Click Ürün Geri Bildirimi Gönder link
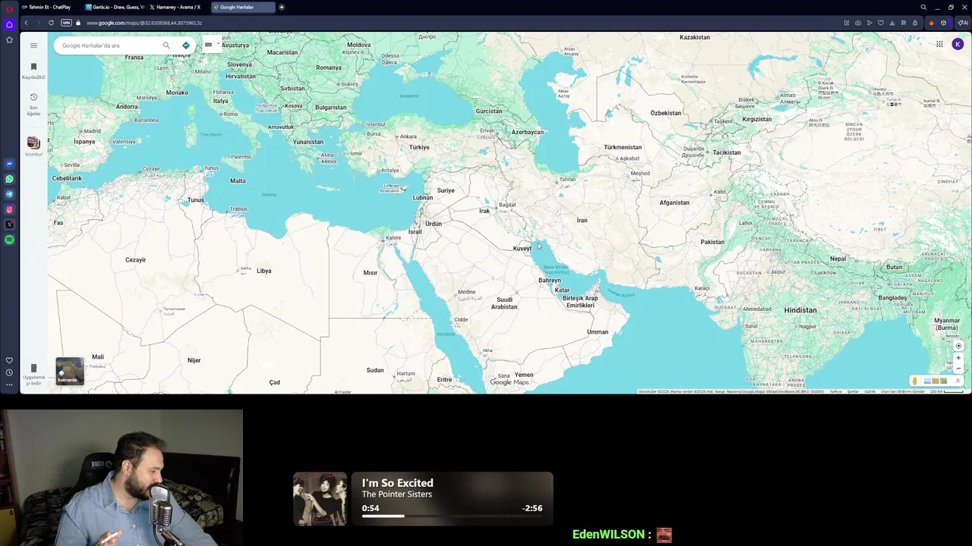The height and width of the screenshot is (546, 972). tap(903, 391)
